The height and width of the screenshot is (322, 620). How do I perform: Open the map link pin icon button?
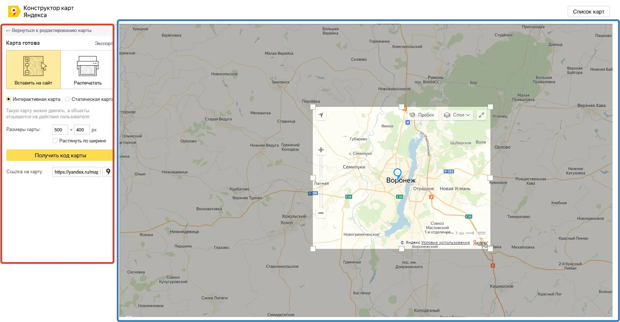click(108, 172)
